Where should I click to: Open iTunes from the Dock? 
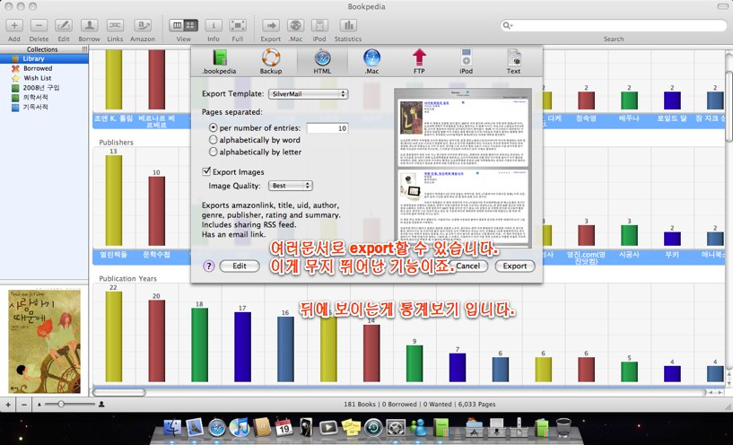pos(240,427)
